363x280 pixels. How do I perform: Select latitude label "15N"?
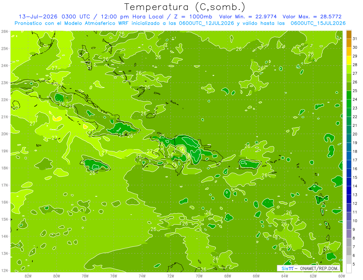5,219
